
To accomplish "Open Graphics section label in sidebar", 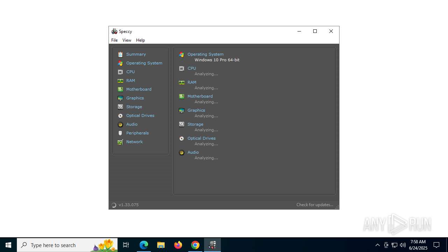I will tap(135, 98).
